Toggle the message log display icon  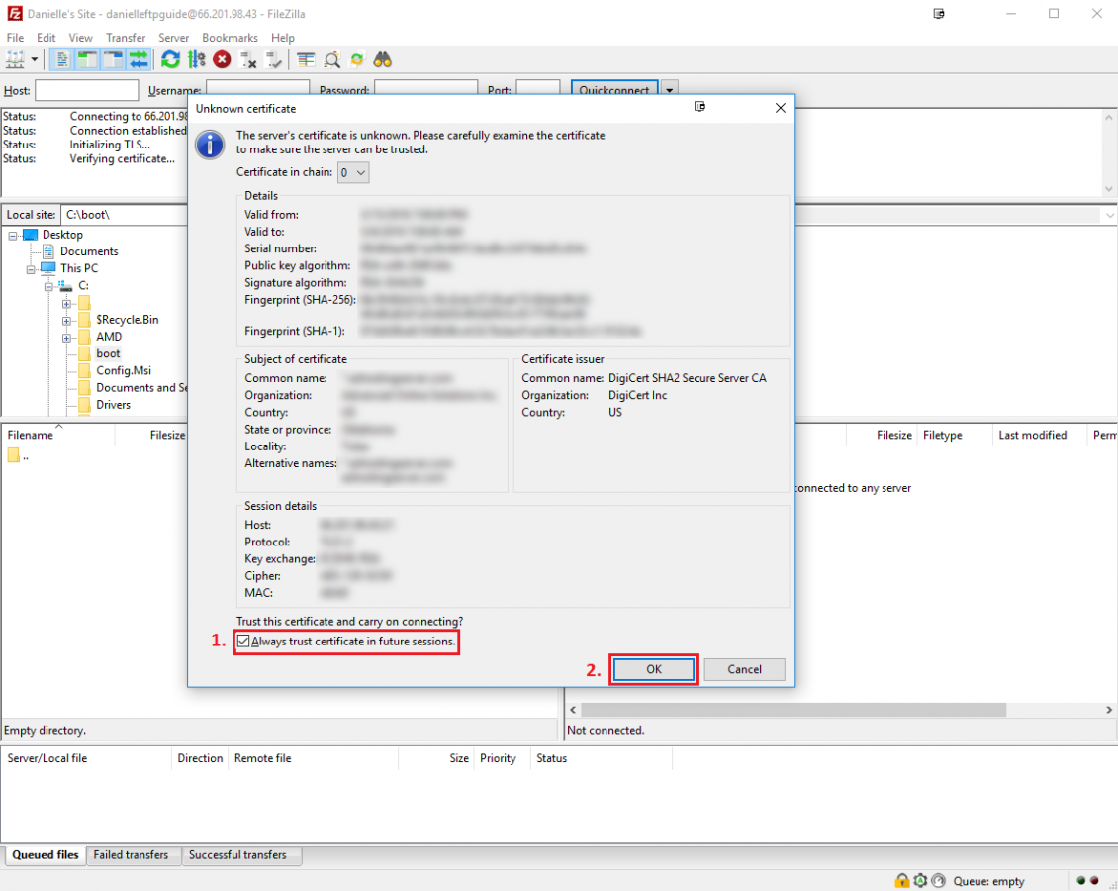tap(62, 59)
